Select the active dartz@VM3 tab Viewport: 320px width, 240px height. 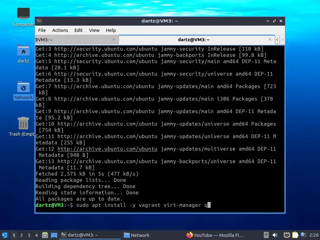(x=197, y=40)
